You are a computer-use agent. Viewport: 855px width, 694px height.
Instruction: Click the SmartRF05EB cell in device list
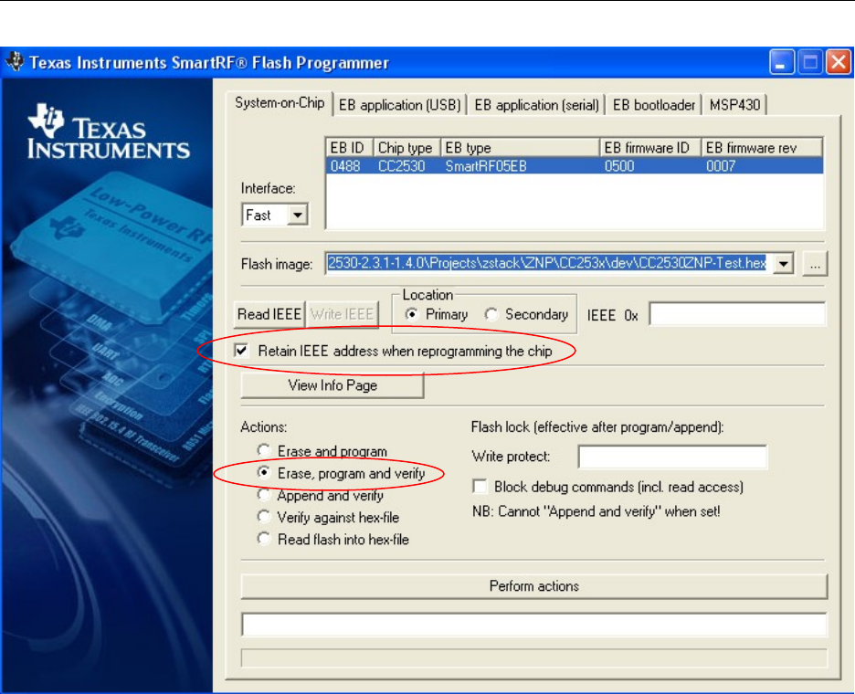[486, 165]
